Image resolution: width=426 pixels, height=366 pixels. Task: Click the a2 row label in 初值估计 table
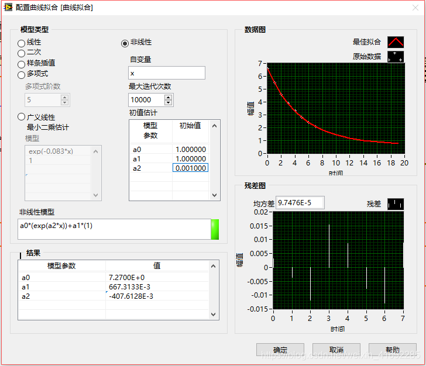point(137,168)
